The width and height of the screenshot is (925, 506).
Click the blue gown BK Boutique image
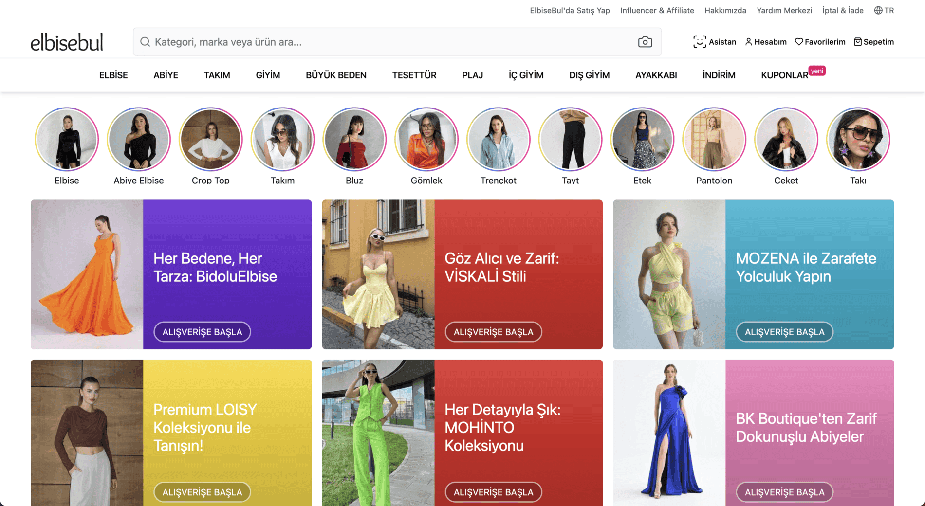669,433
